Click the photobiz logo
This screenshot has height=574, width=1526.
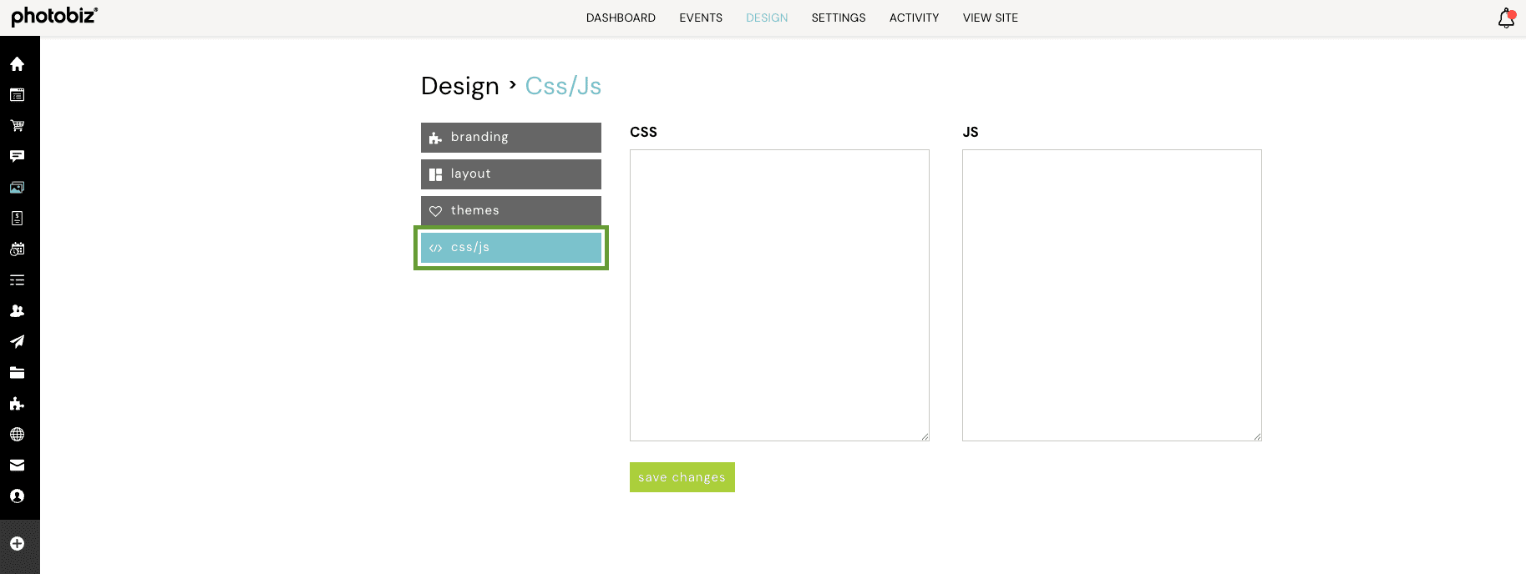click(x=54, y=16)
